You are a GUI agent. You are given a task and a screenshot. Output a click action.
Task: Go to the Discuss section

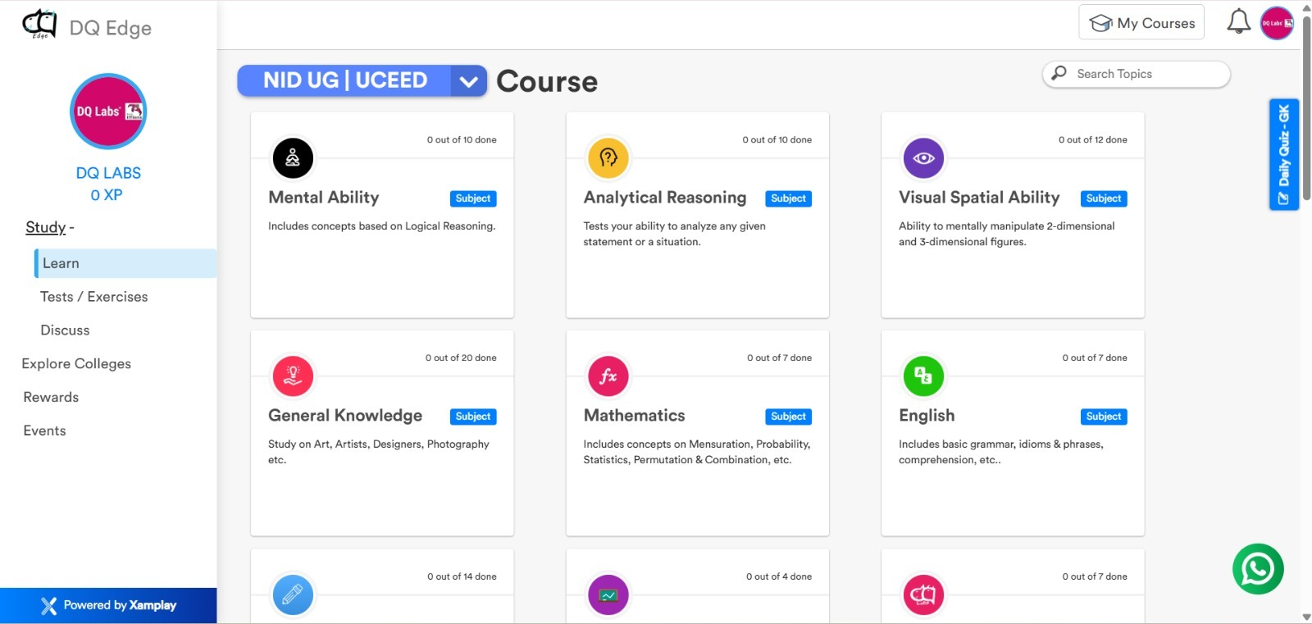pos(66,330)
